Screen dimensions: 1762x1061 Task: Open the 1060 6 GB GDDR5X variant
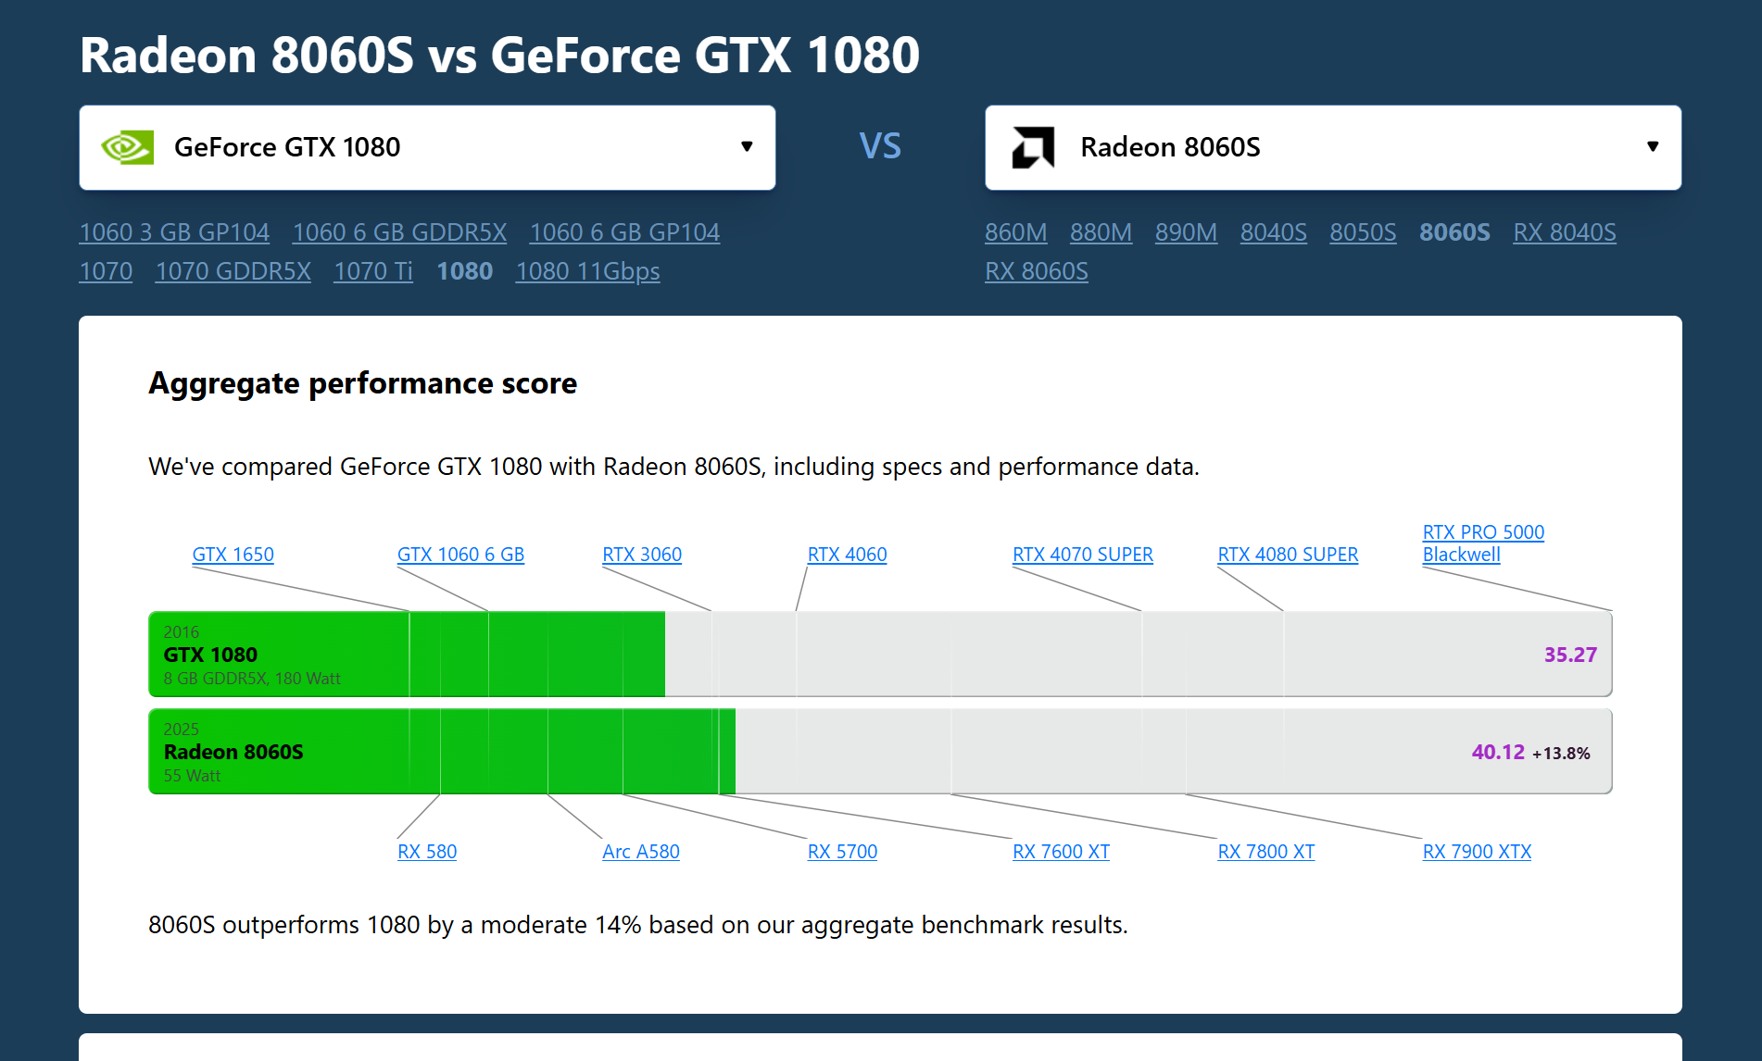click(x=399, y=232)
